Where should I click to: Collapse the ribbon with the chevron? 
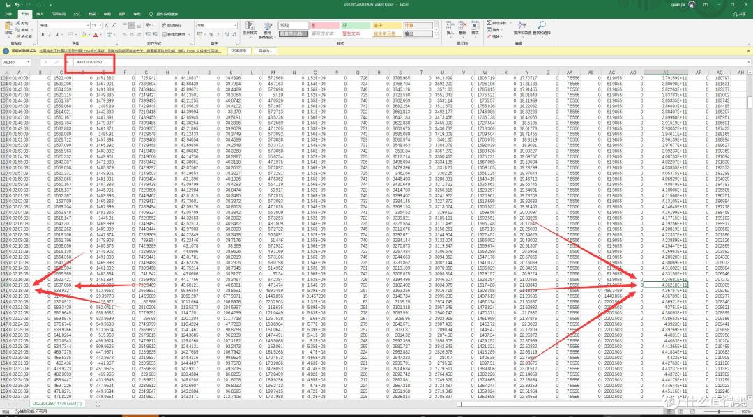point(748,44)
